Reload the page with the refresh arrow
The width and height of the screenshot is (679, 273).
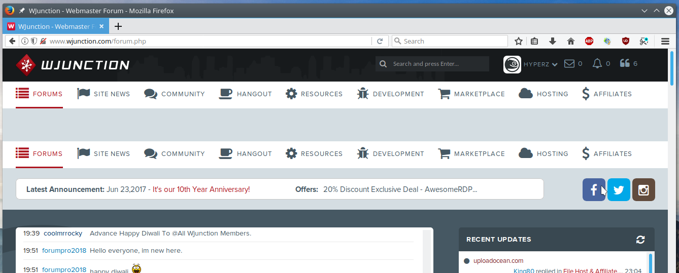[380, 41]
